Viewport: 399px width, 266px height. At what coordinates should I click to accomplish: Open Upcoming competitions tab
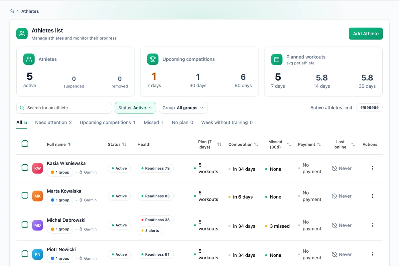pyautogui.click(x=108, y=122)
